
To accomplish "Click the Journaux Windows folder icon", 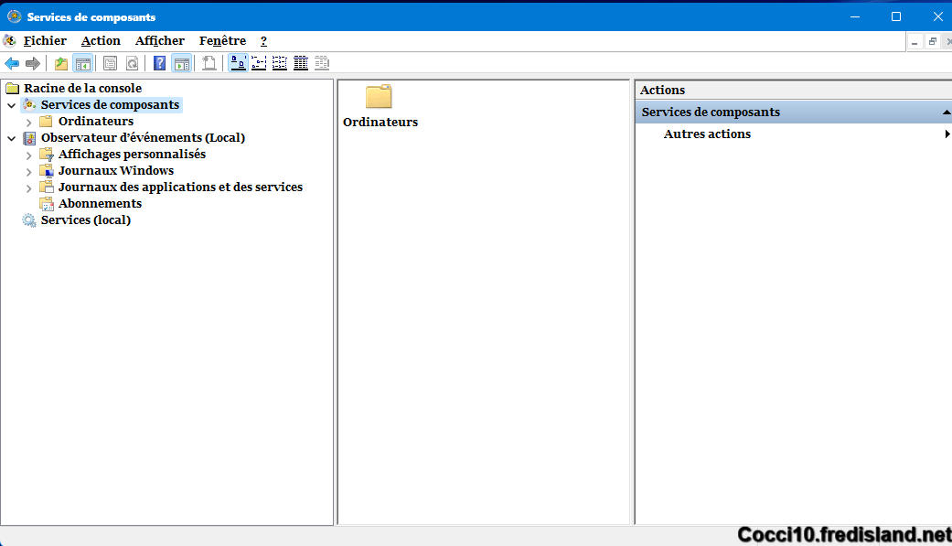I will 47,171.
